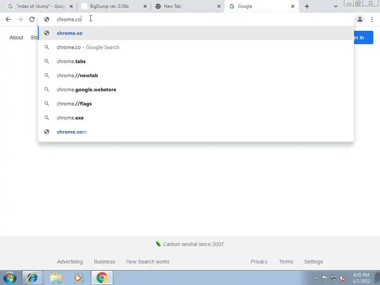The image size is (380, 285).
Task: Click the address bar containing chrome.co
Action: click(x=196, y=19)
